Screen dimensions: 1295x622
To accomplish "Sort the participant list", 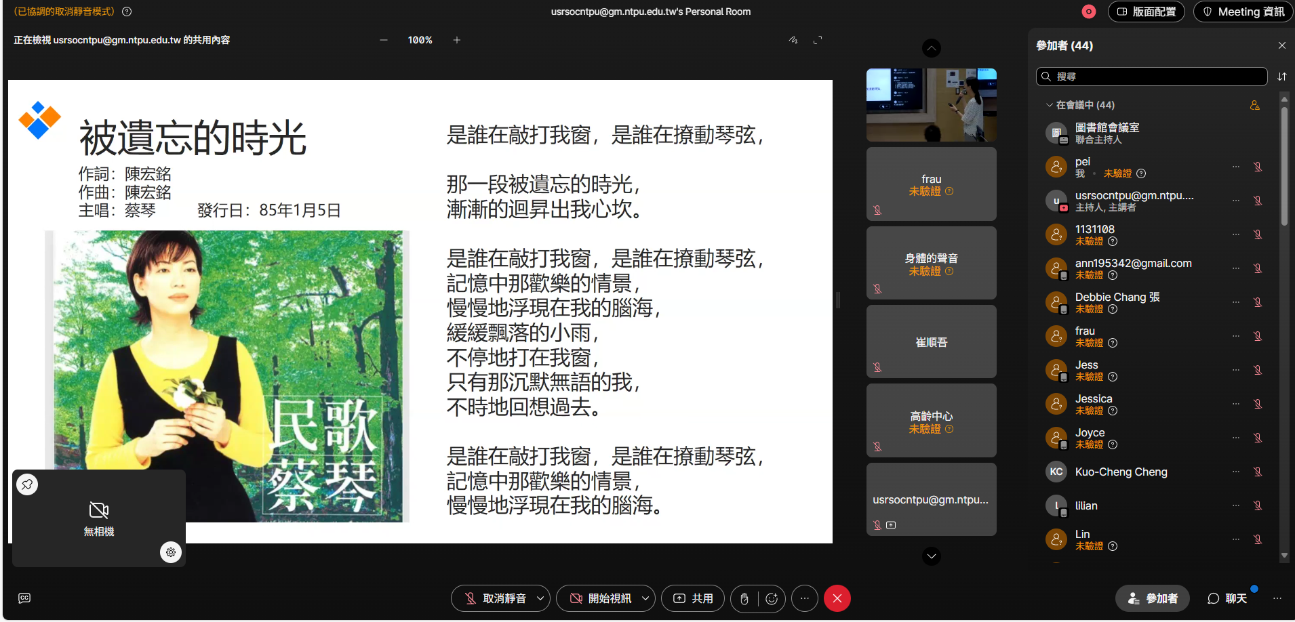I will 1281,77.
